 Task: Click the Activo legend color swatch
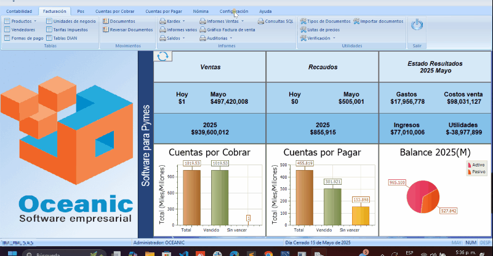coord(470,165)
